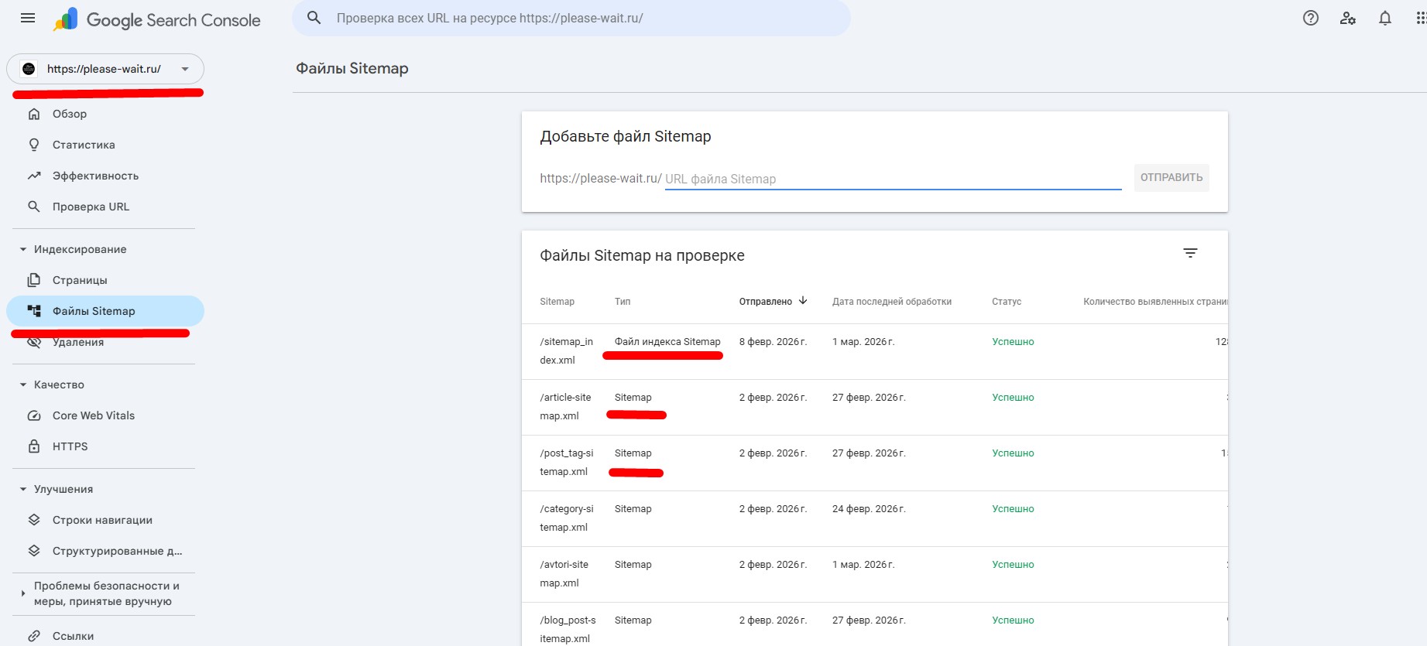The width and height of the screenshot is (1427, 646).
Task: Click the Тип column header
Action: click(x=623, y=302)
